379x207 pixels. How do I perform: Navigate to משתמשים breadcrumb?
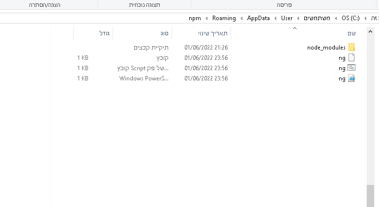317,18
